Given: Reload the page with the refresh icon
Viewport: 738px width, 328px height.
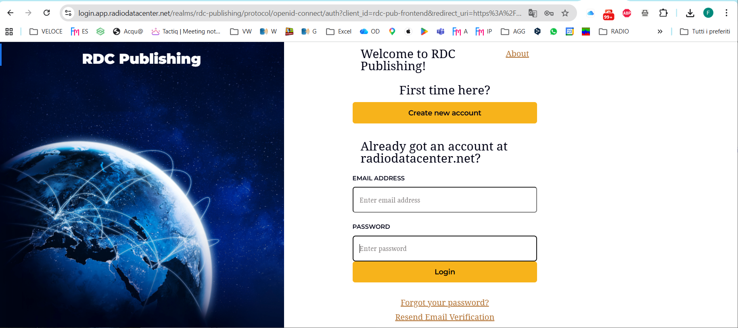Looking at the screenshot, I should (47, 13).
